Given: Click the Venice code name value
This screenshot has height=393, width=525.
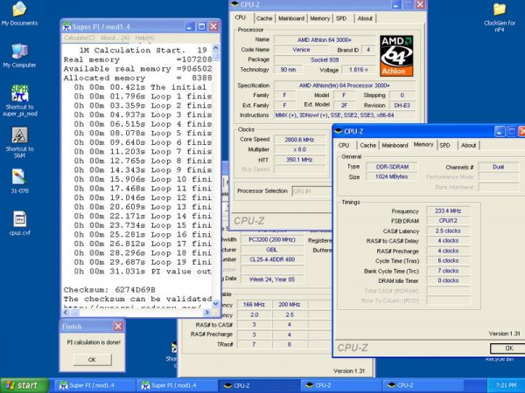Looking at the screenshot, I should coord(301,50).
